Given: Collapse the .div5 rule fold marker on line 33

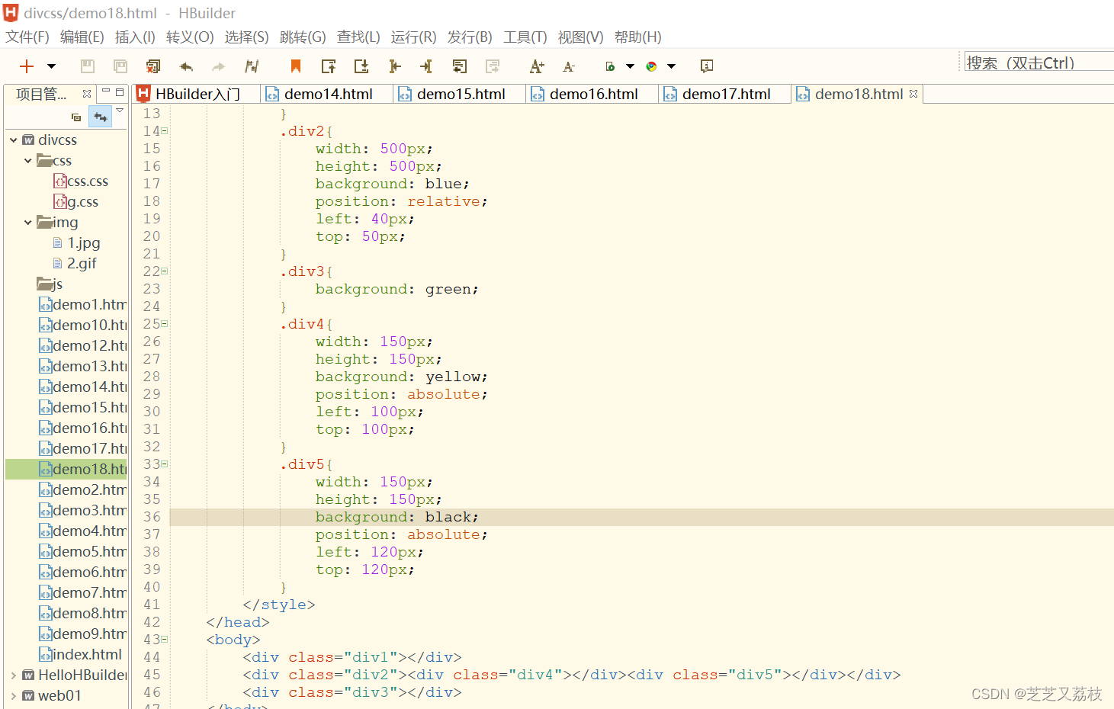Looking at the screenshot, I should tap(164, 464).
